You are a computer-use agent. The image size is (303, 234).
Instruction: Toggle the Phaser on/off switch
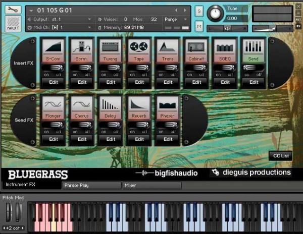[168, 125]
